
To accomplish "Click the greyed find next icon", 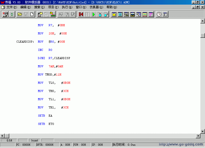I will coord(67,14).
